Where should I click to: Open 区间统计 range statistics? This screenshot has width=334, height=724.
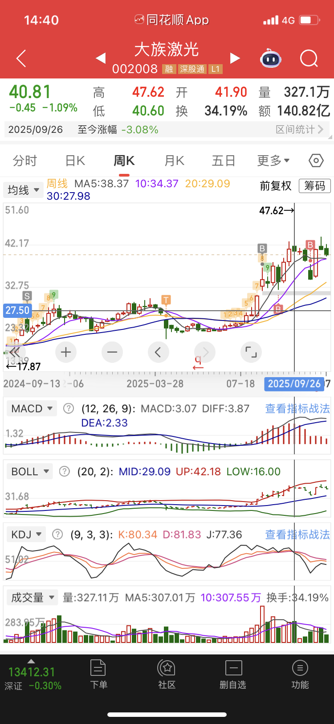(x=299, y=130)
